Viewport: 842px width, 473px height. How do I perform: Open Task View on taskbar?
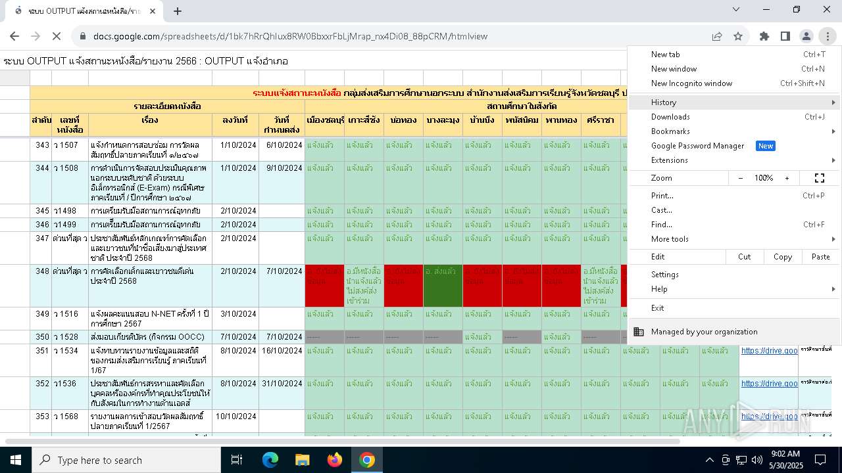[x=237, y=460]
